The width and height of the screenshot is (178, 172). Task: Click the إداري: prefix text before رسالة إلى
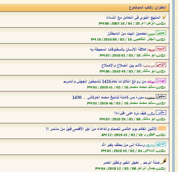click(x=150, y=145)
